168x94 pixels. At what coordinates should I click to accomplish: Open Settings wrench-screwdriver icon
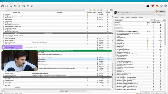point(32,6)
